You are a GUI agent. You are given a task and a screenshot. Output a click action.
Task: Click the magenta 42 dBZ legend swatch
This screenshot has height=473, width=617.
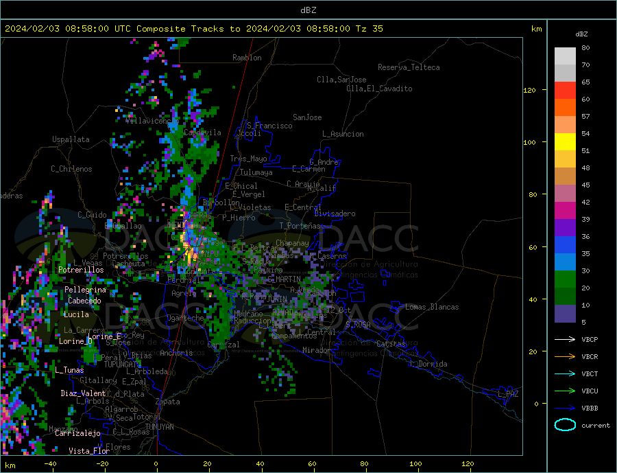(x=565, y=211)
